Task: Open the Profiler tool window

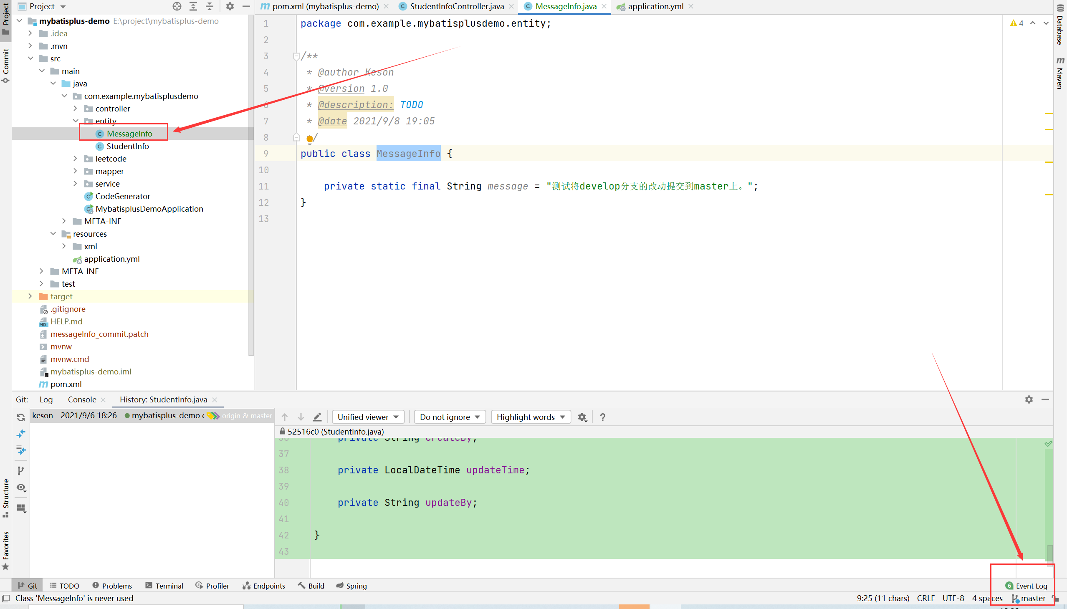Action: pyautogui.click(x=212, y=586)
